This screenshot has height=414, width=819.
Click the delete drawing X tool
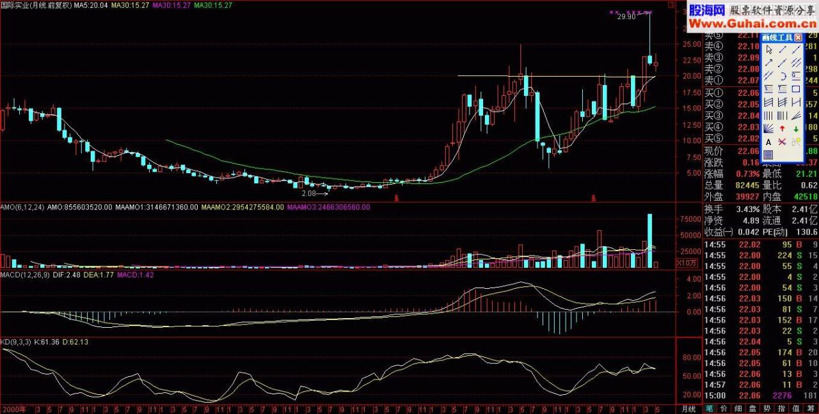pyautogui.click(x=782, y=142)
